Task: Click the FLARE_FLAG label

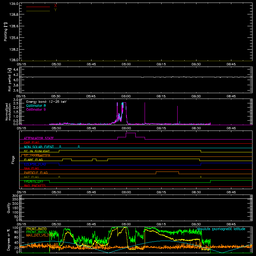Action: [33, 160]
